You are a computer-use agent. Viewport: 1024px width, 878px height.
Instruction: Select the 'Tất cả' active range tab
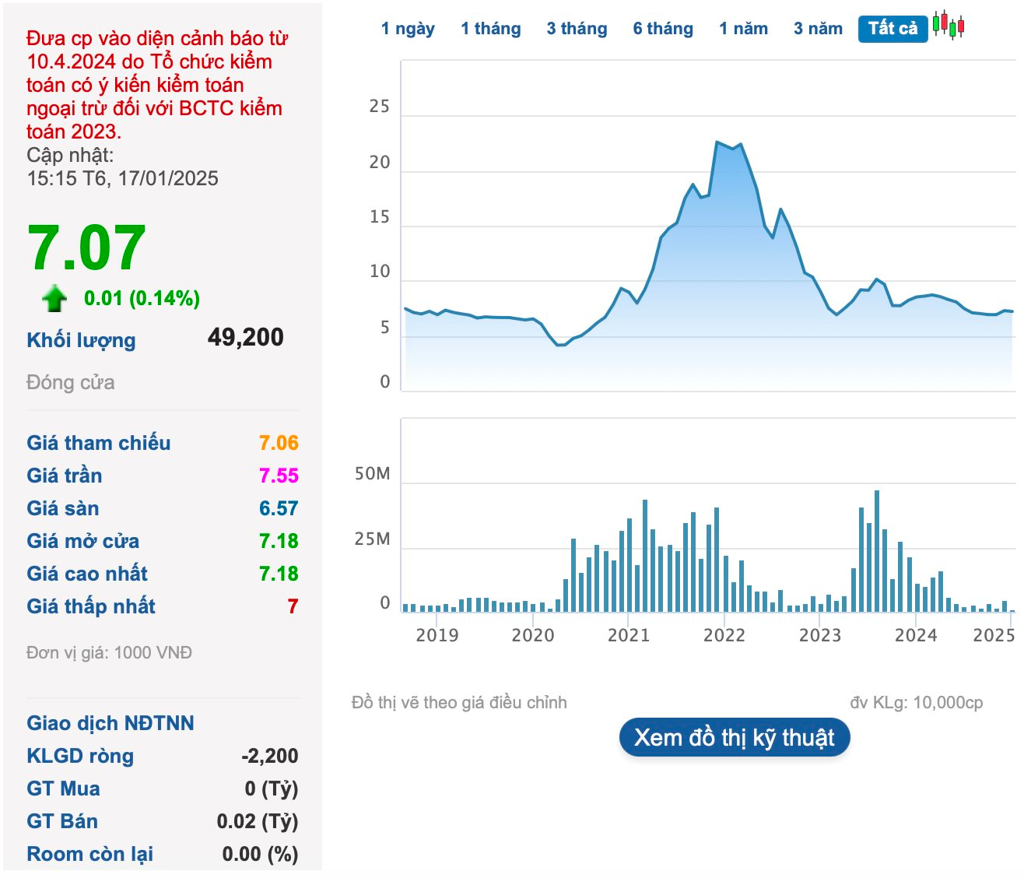[x=893, y=29]
